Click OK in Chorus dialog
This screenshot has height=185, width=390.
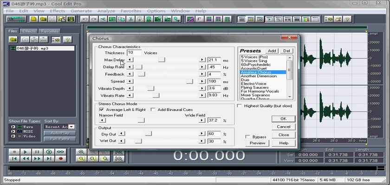[x=284, y=119]
